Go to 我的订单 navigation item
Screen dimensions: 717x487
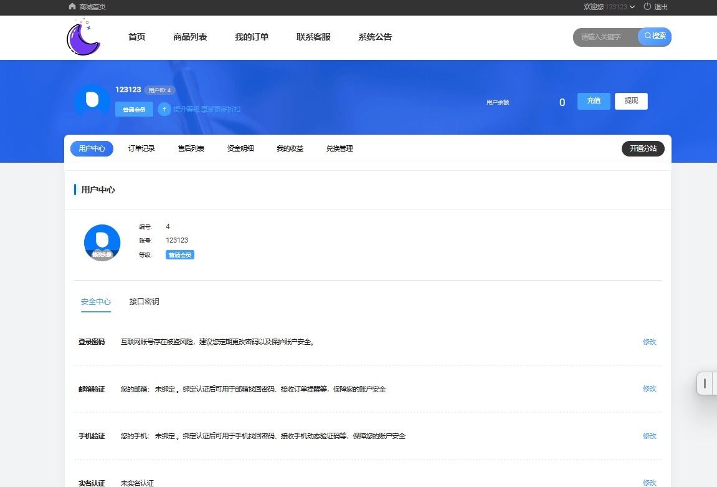[252, 37]
